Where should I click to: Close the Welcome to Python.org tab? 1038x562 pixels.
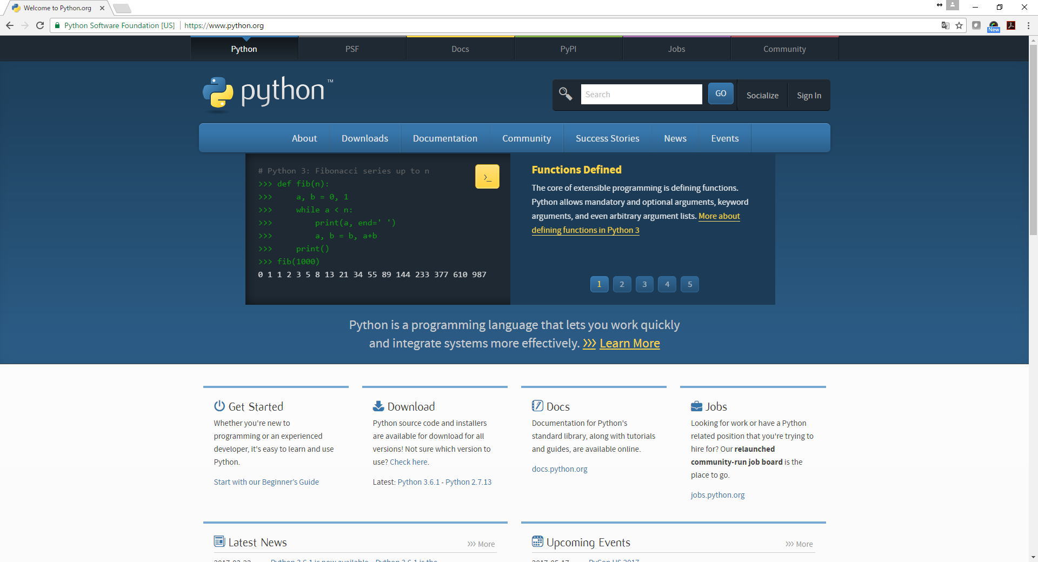click(102, 8)
